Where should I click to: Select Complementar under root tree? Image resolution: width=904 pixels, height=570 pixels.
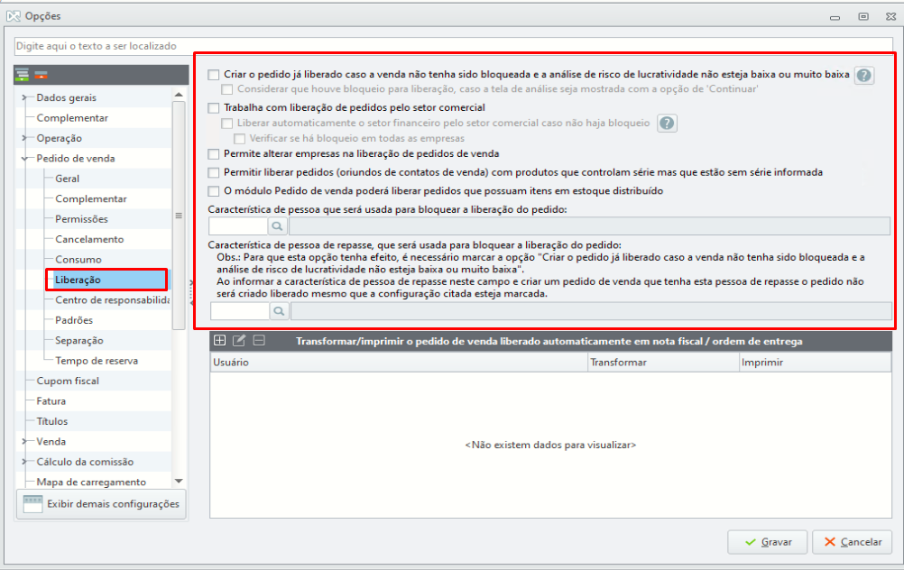point(72,117)
